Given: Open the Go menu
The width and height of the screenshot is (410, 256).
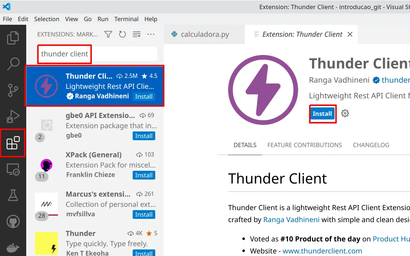Looking at the screenshot, I should [x=87, y=19].
